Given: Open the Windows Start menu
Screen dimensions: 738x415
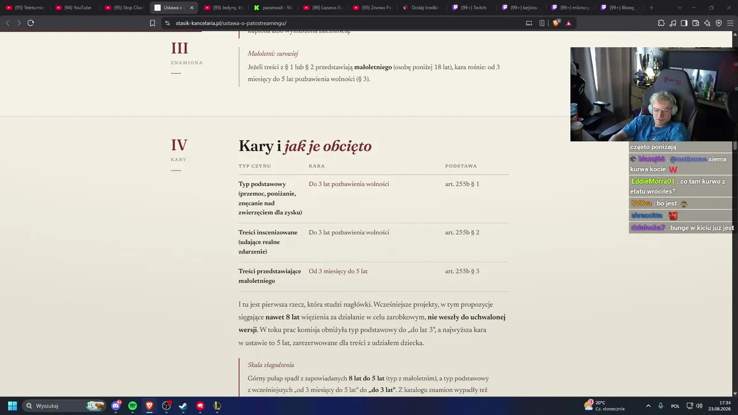Looking at the screenshot, I should (12, 406).
